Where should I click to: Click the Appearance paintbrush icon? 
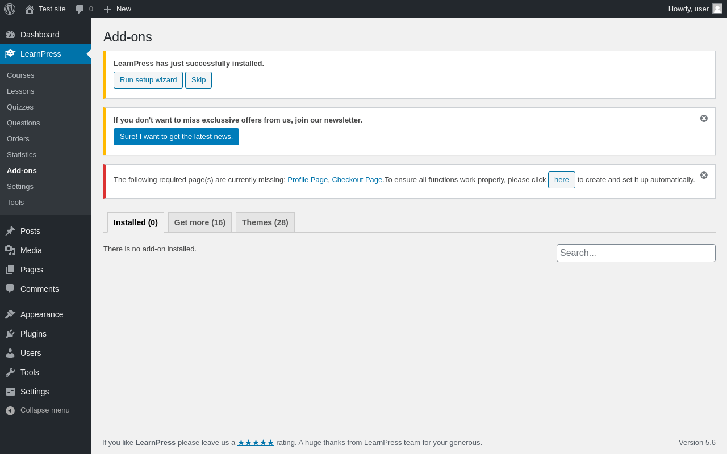pos(10,314)
